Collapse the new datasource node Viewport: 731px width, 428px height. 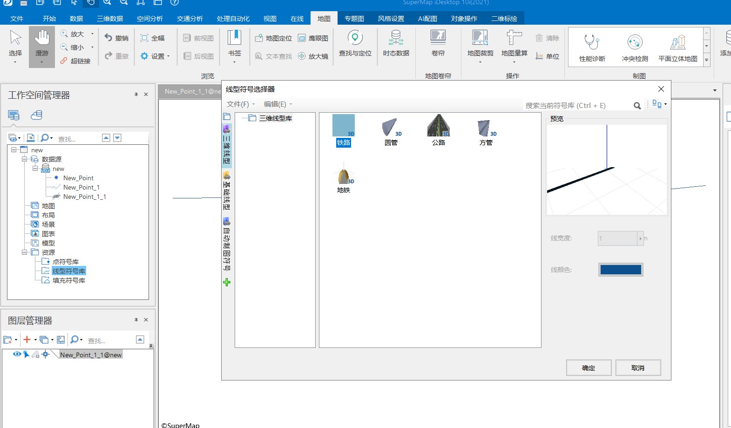pyautogui.click(x=35, y=169)
